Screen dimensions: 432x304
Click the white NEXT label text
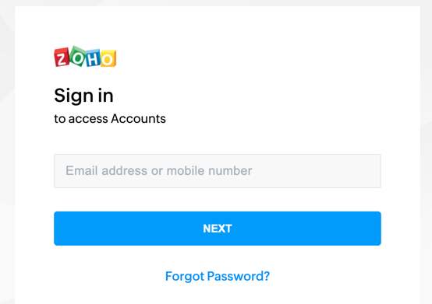click(218, 229)
